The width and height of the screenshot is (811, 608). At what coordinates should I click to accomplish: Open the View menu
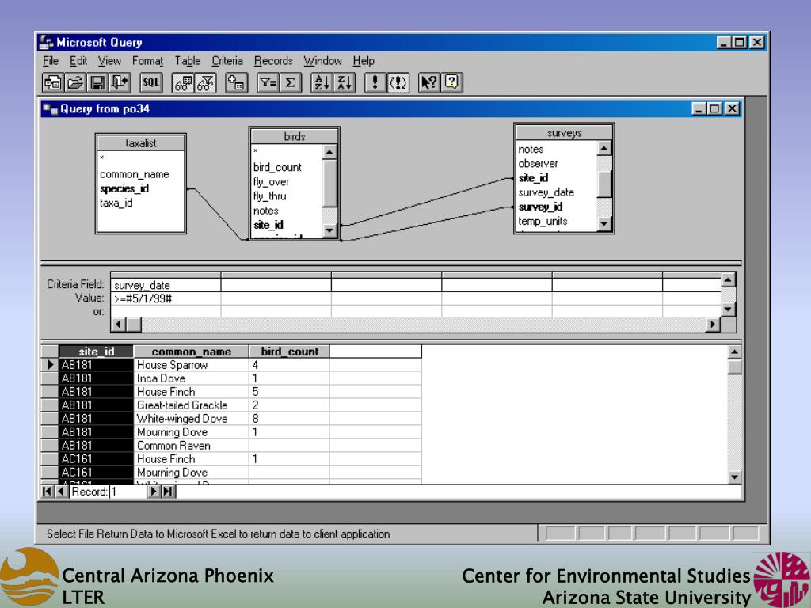coord(109,61)
